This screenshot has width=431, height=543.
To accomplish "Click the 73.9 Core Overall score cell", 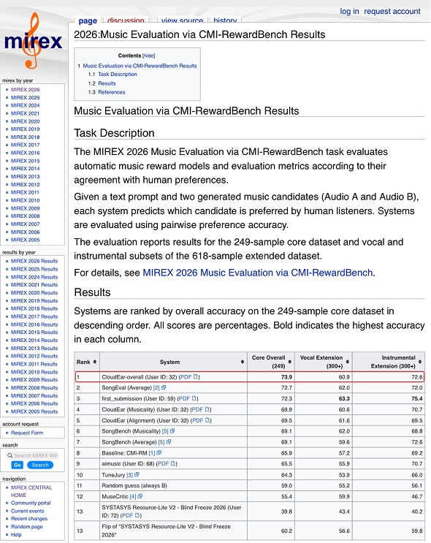I will pos(271,377).
